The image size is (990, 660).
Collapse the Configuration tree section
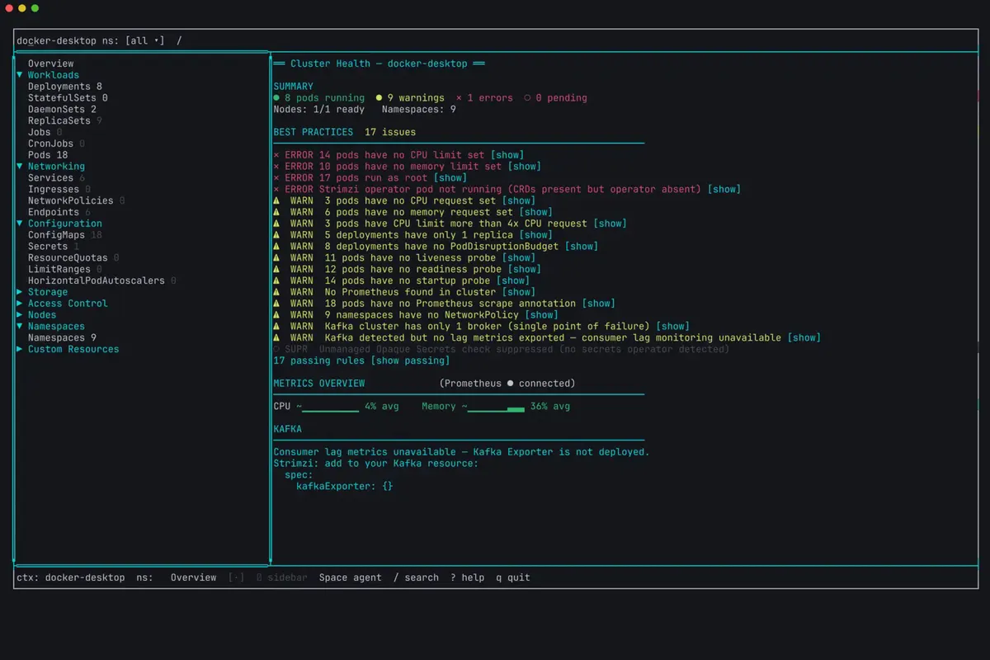click(20, 224)
